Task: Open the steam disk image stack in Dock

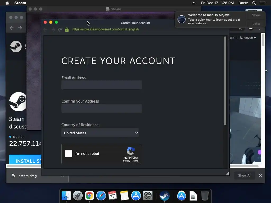Action: pyautogui.click(x=193, y=196)
